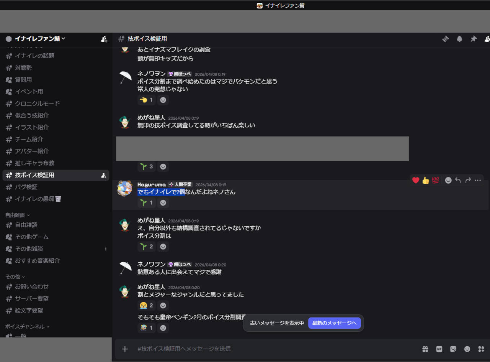Viewport: 490px width, 362px height.
Task: Open クロニクルモード channel
Action: click(56, 104)
